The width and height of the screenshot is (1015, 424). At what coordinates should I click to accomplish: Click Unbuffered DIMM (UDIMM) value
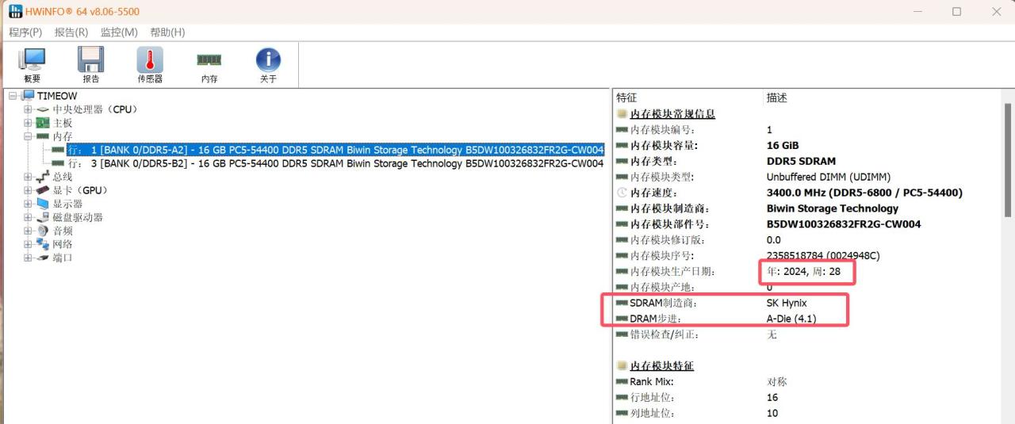click(828, 177)
